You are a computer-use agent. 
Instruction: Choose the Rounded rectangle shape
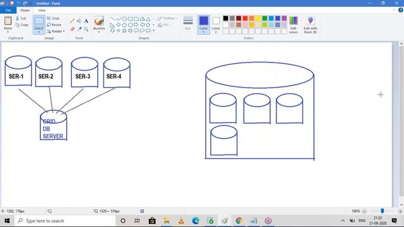136,19
